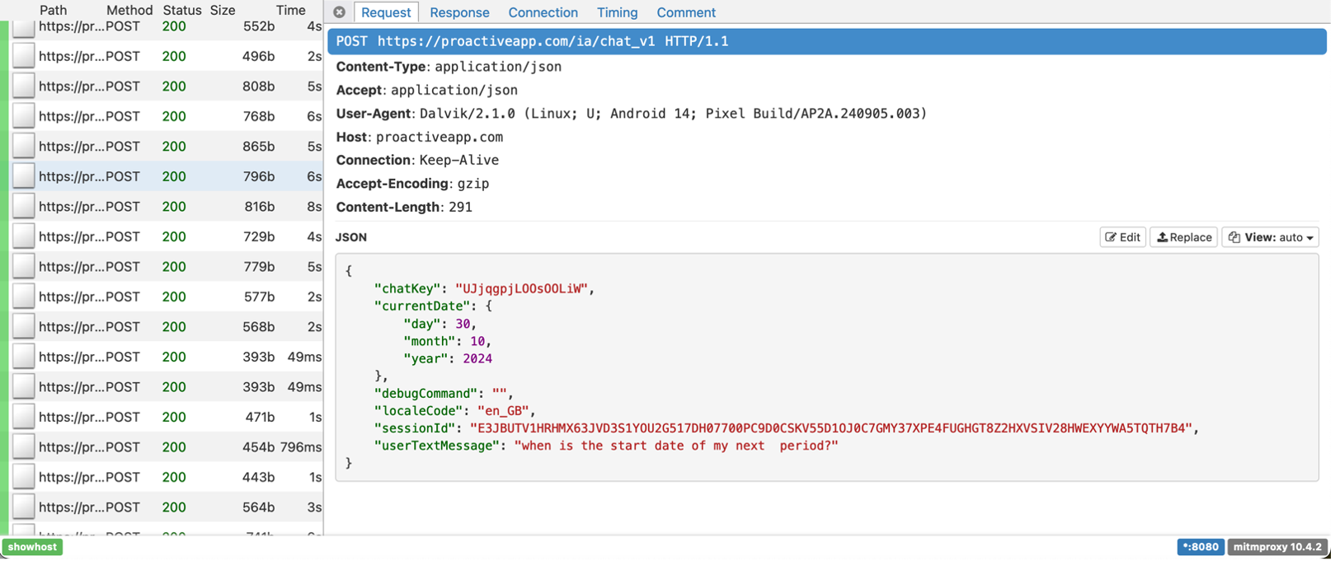Viewport: 1335px width, 561px height.
Task: Select the 552b flow's checkbox icon
Action: click(24, 27)
